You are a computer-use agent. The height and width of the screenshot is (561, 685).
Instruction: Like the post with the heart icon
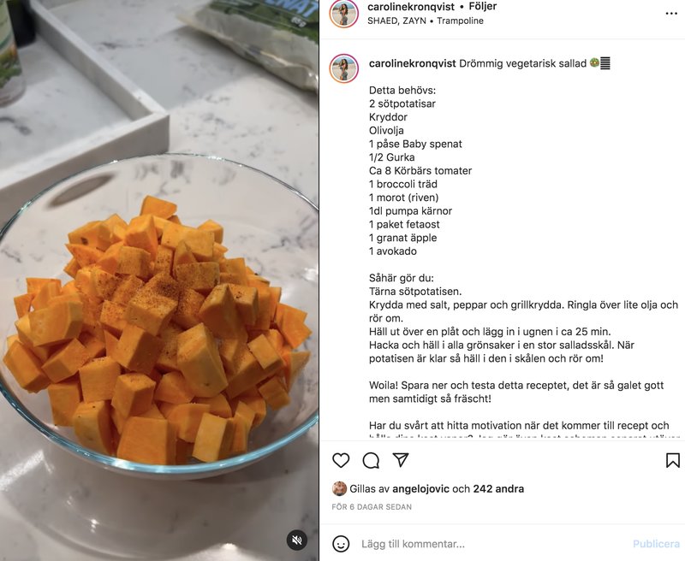pos(341,460)
